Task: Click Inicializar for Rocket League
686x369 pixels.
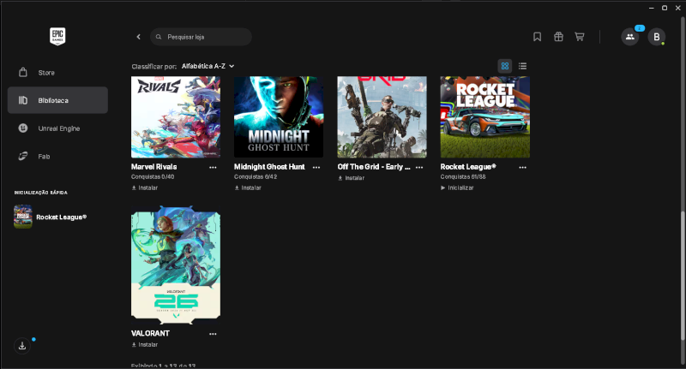Action: pos(457,187)
